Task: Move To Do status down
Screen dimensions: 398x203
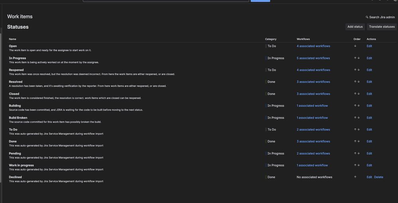Action: pyautogui.click(x=359, y=129)
